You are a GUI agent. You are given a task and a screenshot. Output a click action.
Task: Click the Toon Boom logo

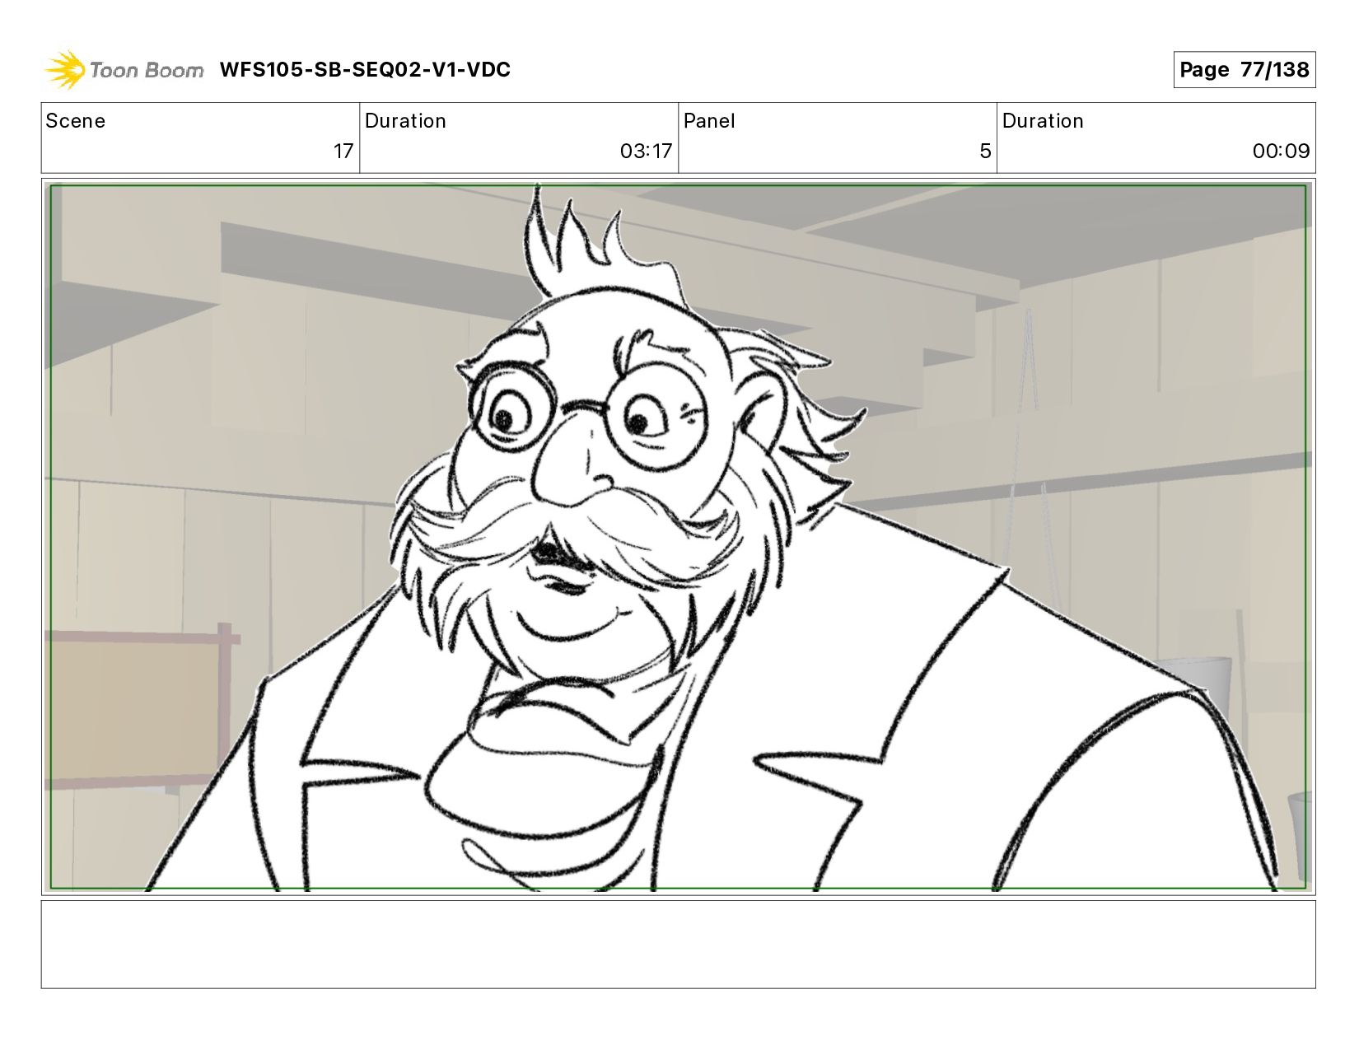pyautogui.click(x=124, y=70)
